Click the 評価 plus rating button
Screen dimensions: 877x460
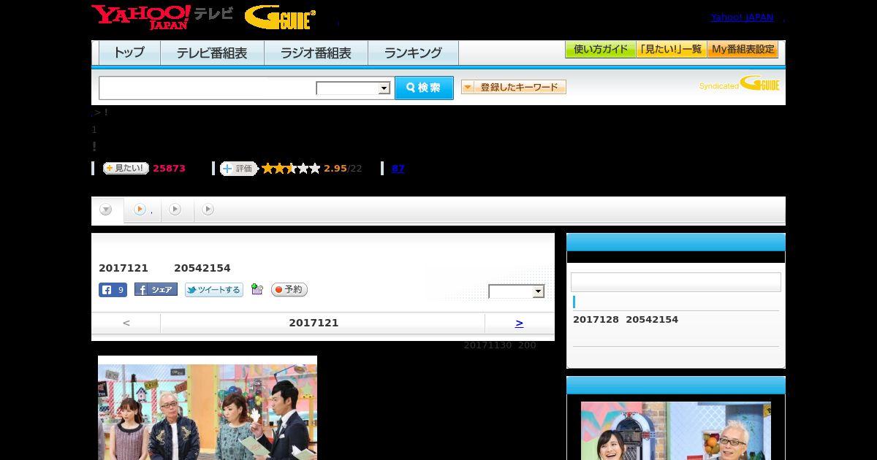tap(238, 169)
